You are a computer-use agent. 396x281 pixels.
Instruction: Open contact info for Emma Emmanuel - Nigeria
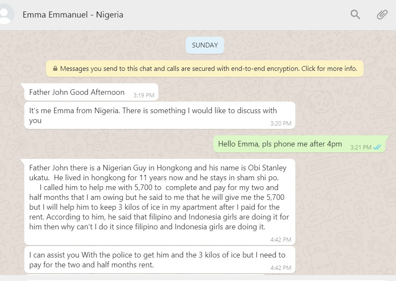point(73,15)
